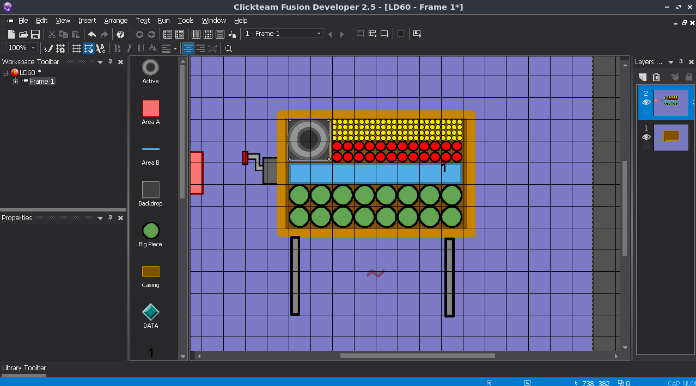
Task: Click the Cut scissors icon
Action: pyautogui.click(x=52, y=34)
